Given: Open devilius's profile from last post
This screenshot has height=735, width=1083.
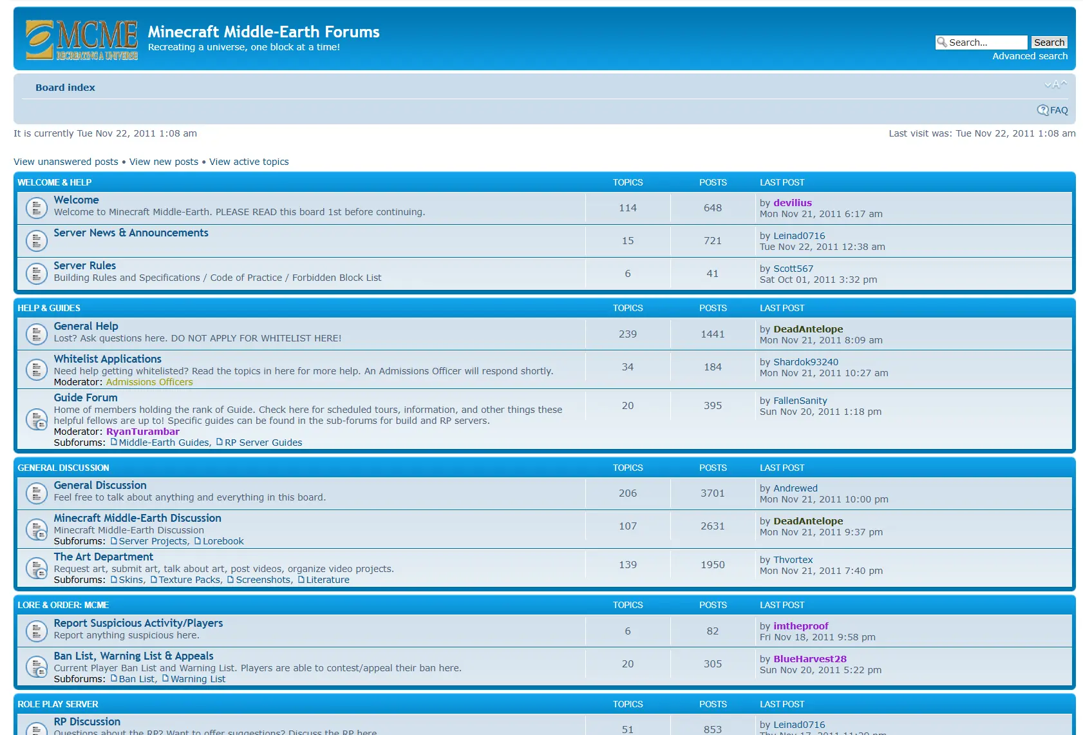Looking at the screenshot, I should coord(793,203).
